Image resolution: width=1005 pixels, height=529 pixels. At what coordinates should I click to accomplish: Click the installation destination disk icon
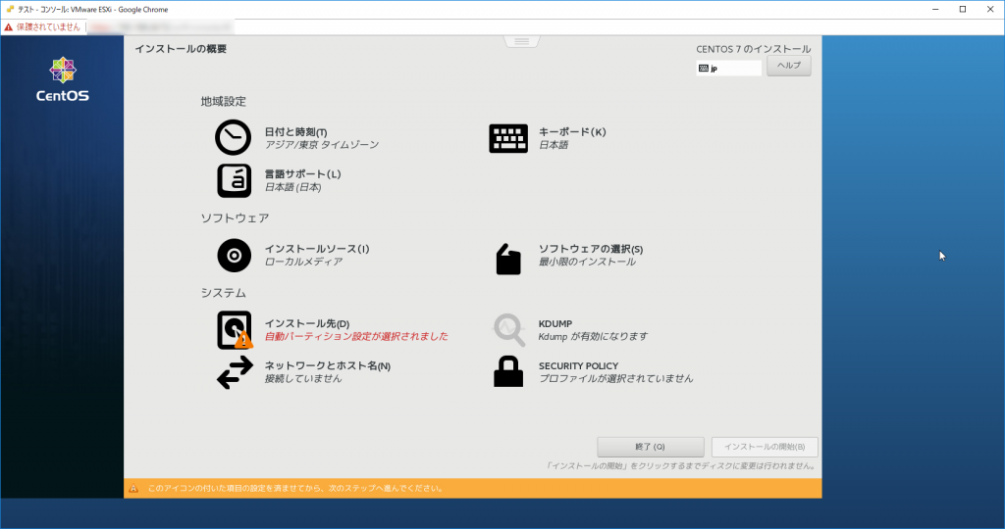(235, 330)
